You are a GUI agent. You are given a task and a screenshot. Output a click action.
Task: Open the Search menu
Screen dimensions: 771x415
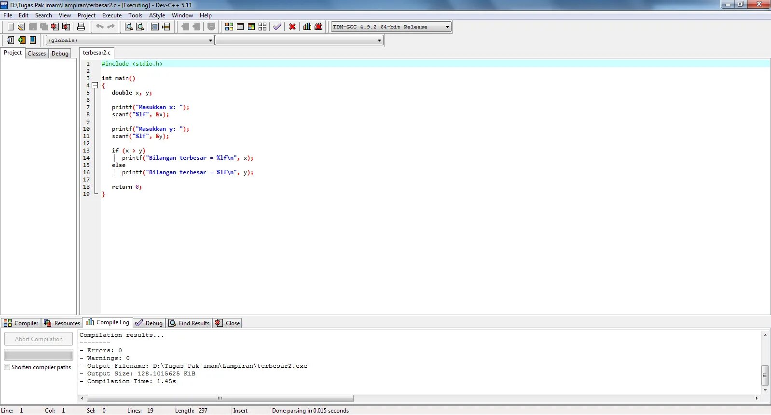[x=43, y=15]
